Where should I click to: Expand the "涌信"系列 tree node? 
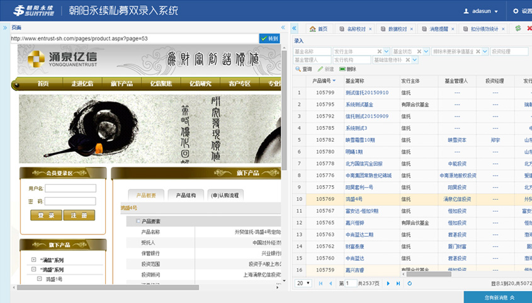point(33,260)
